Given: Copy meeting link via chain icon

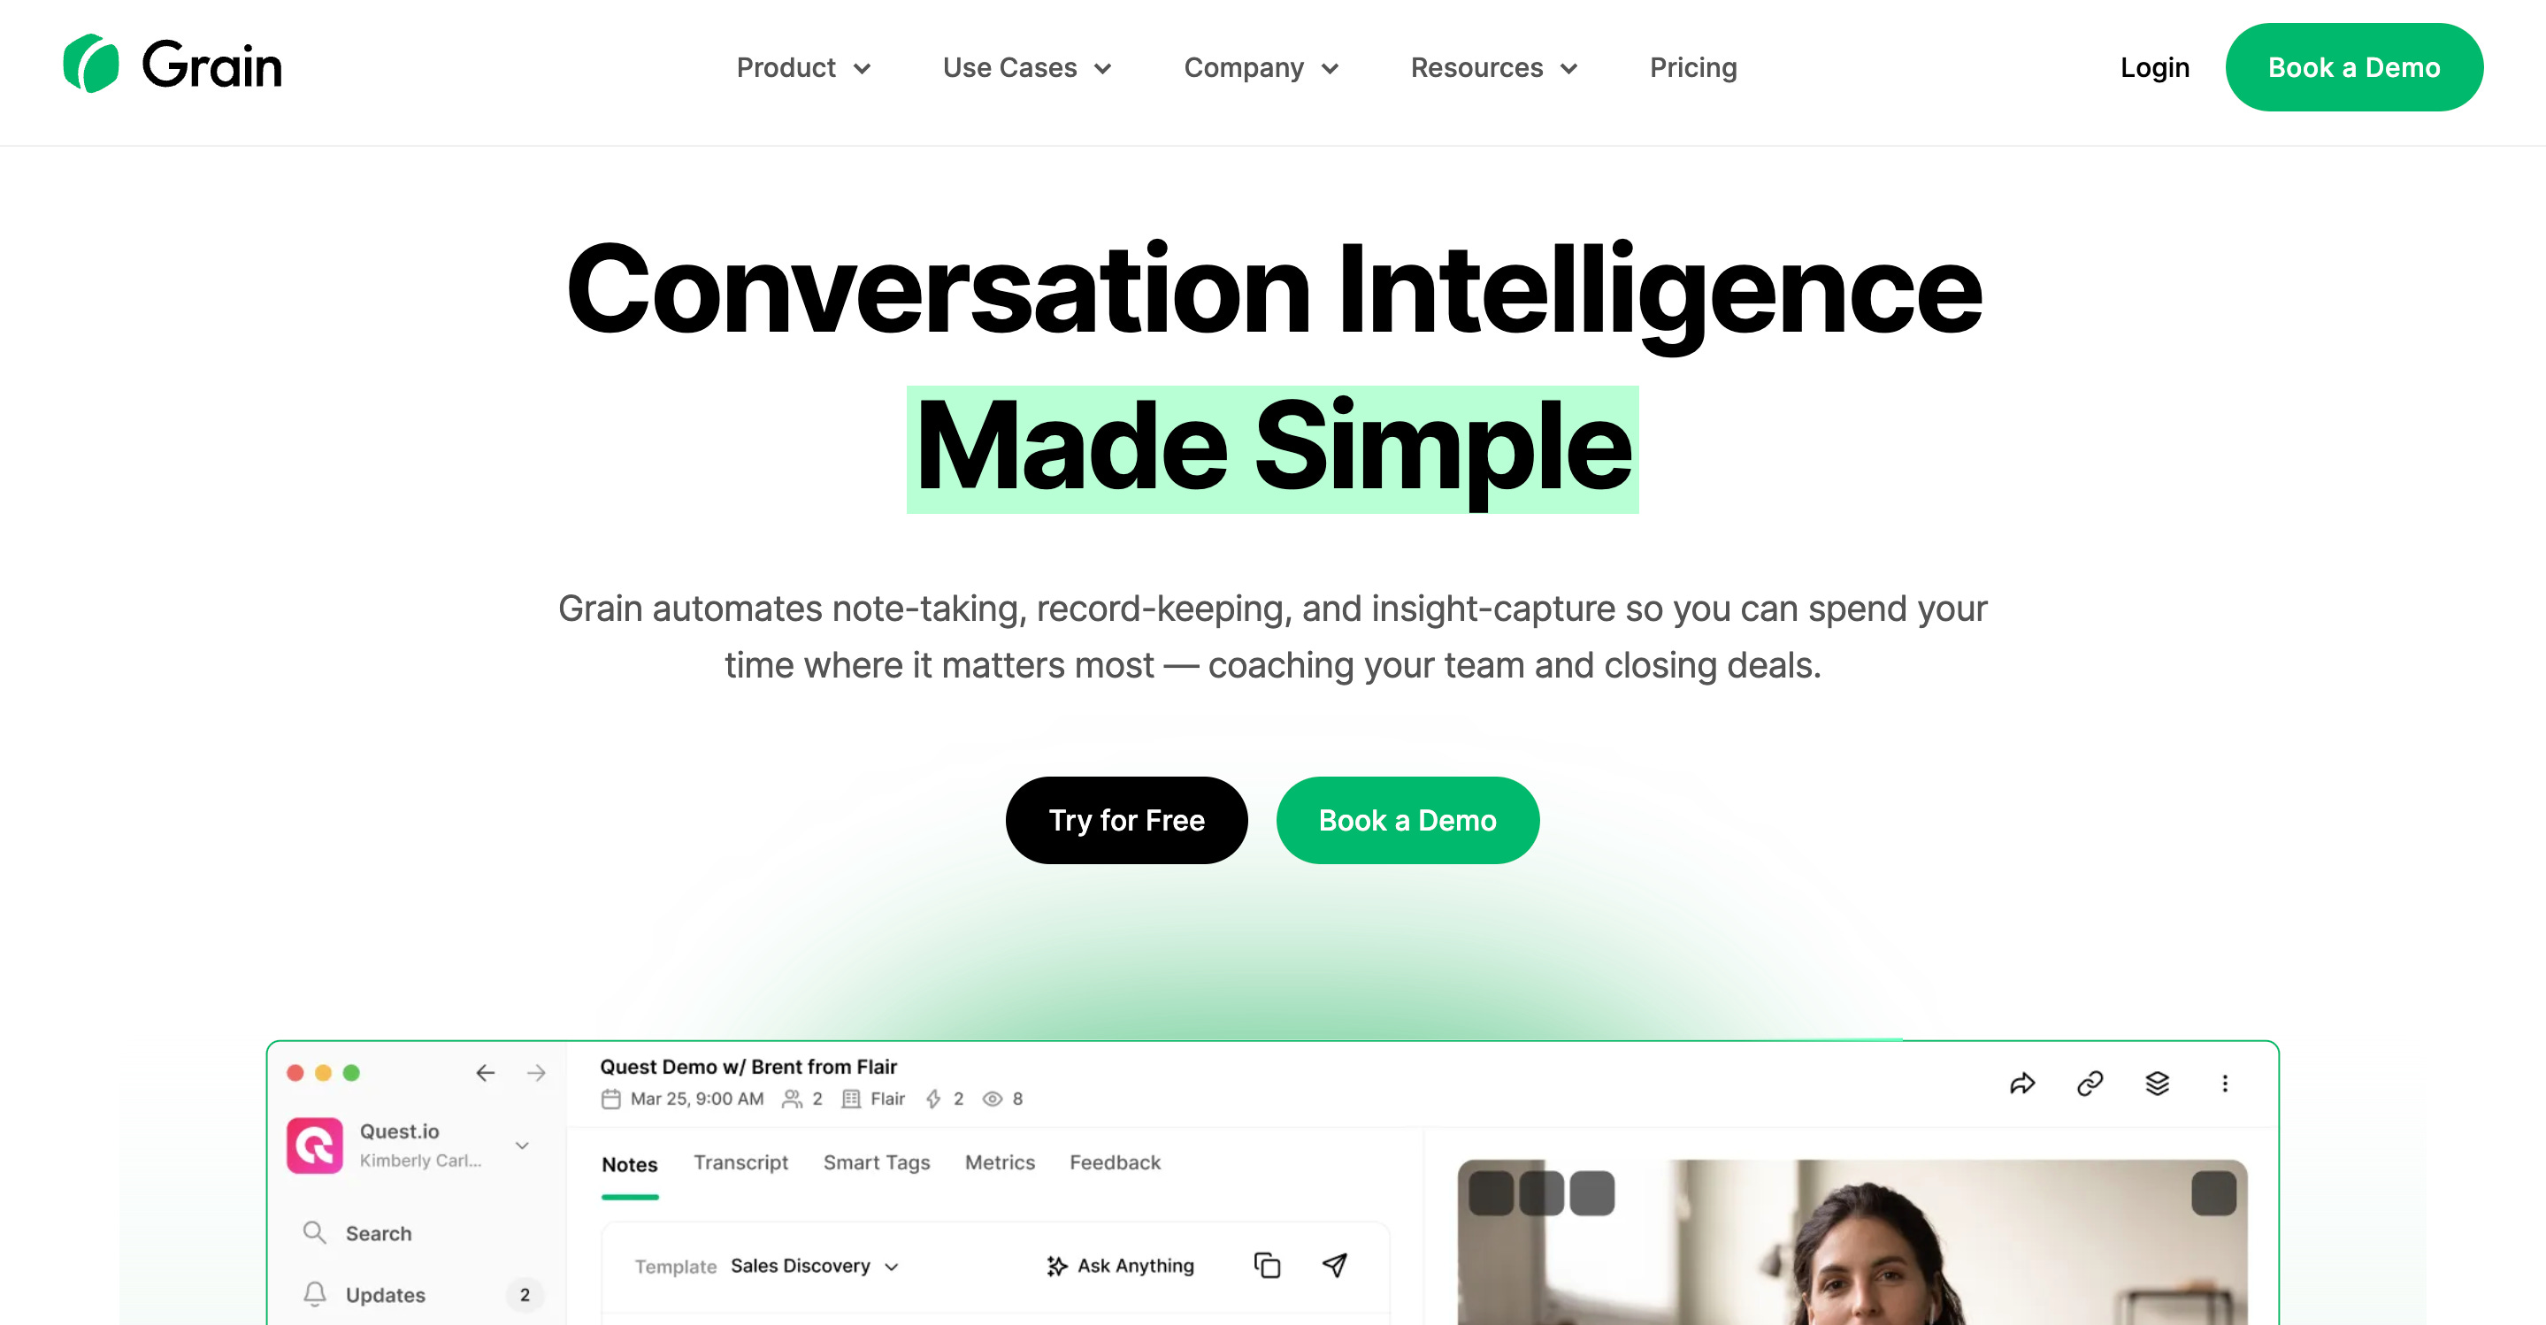Looking at the screenshot, I should [x=2090, y=1084].
